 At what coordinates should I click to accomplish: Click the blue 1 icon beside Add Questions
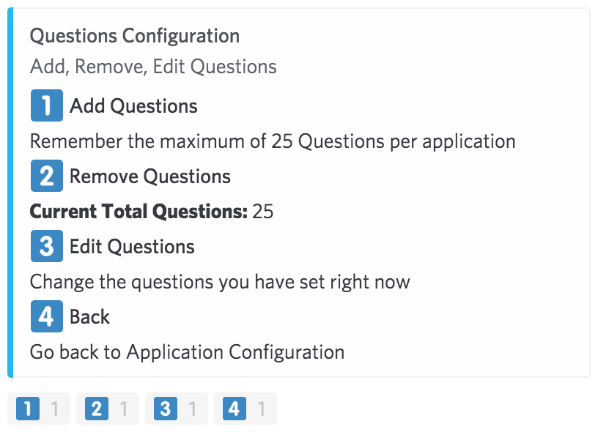tap(47, 105)
